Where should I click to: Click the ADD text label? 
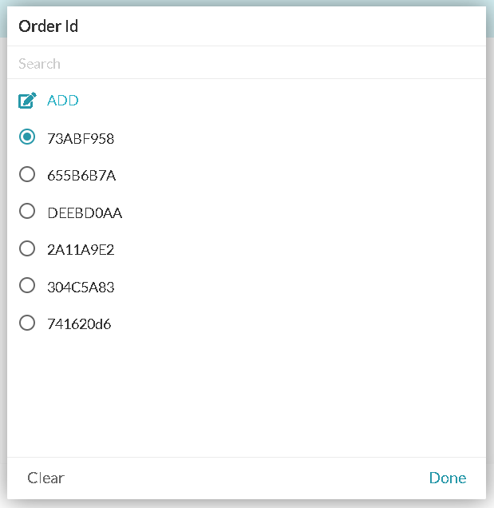point(63,101)
